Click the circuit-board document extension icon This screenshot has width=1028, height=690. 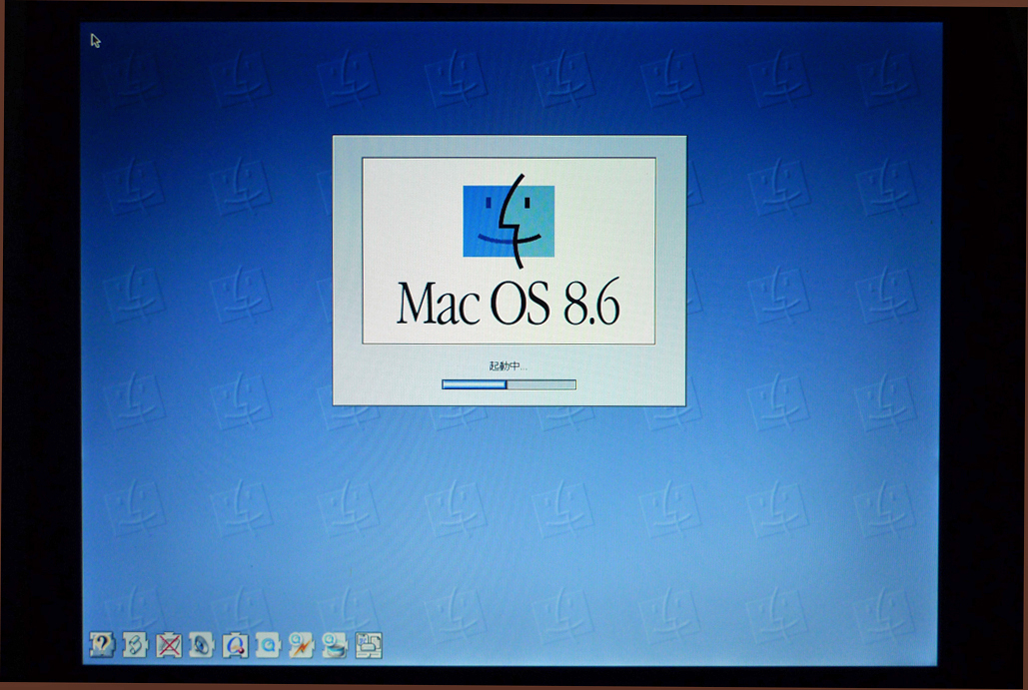[369, 645]
